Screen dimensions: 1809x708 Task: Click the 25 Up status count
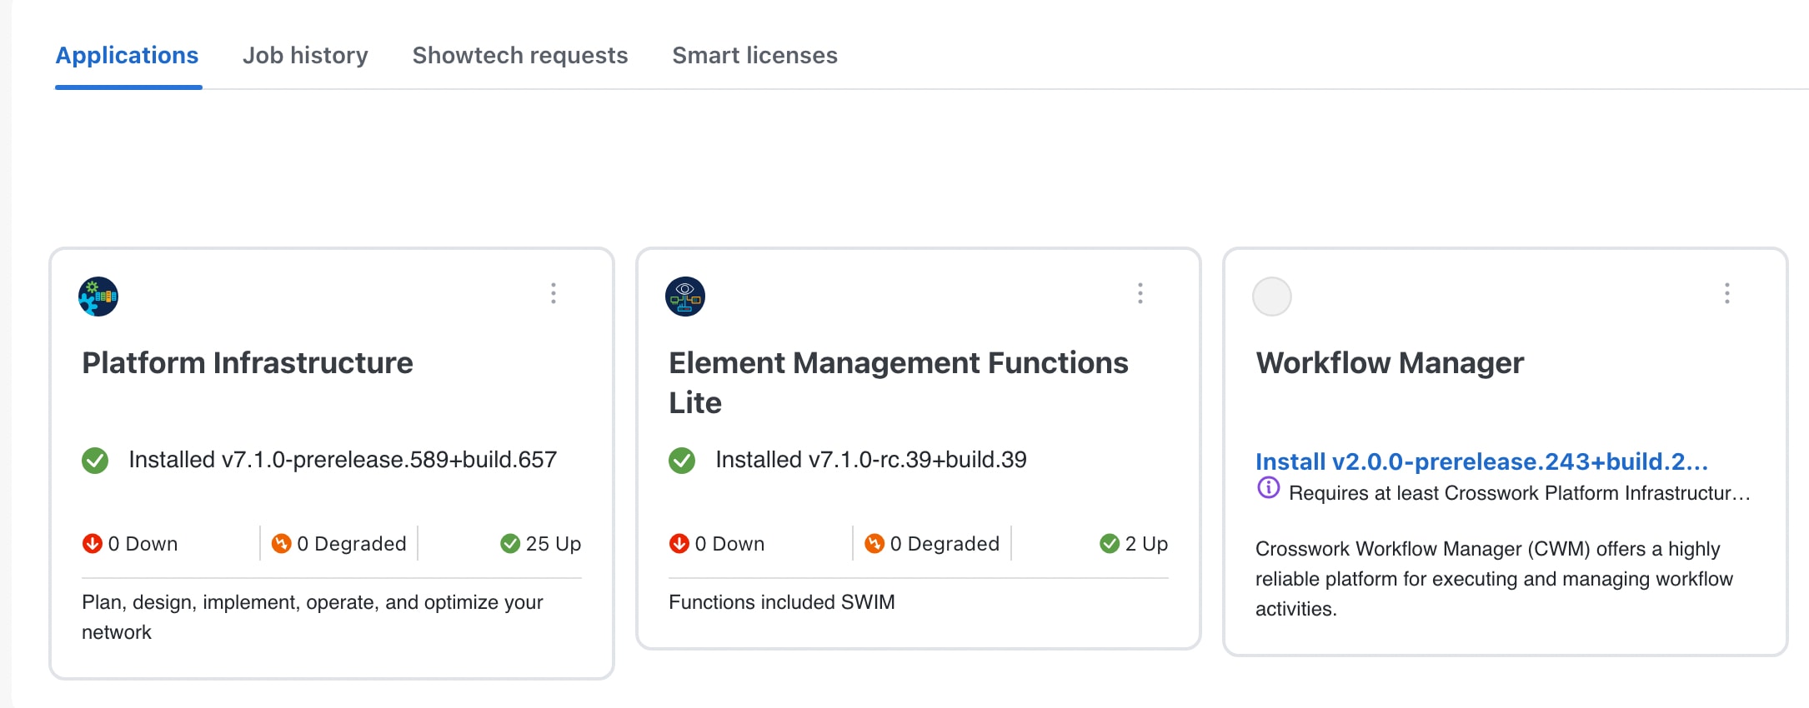(554, 544)
